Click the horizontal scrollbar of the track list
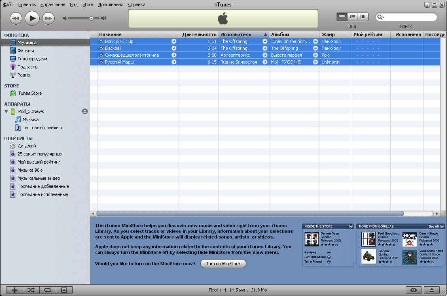447x296 pixels. pos(250,213)
